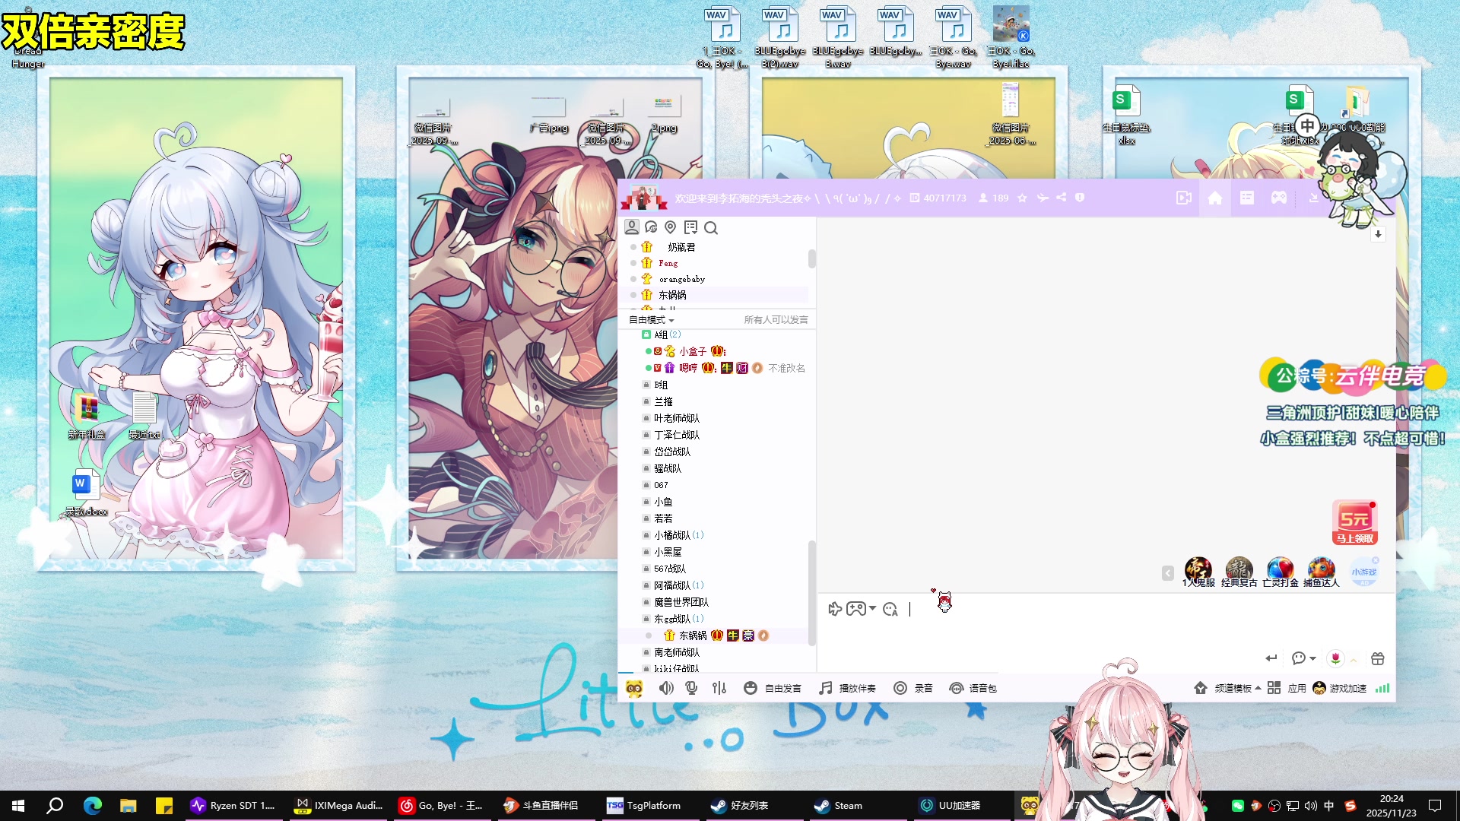Mute the speaker output icon
Screen dimensions: 1460x821
click(x=666, y=688)
